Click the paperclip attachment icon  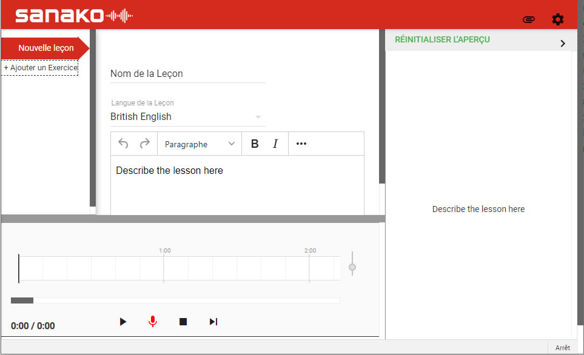coord(528,20)
